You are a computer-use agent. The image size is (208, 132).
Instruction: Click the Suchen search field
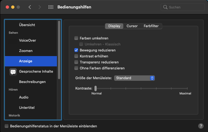[x=185, y=7]
